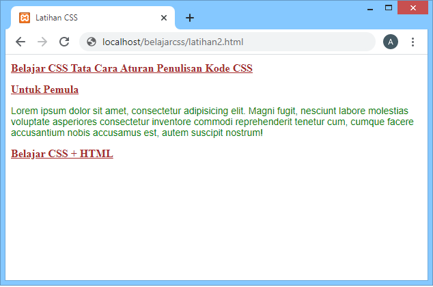Click the heading Belajar CSS Tata Cara Aturan
Viewport: 433px width, 287px height.
pyautogui.click(x=132, y=68)
